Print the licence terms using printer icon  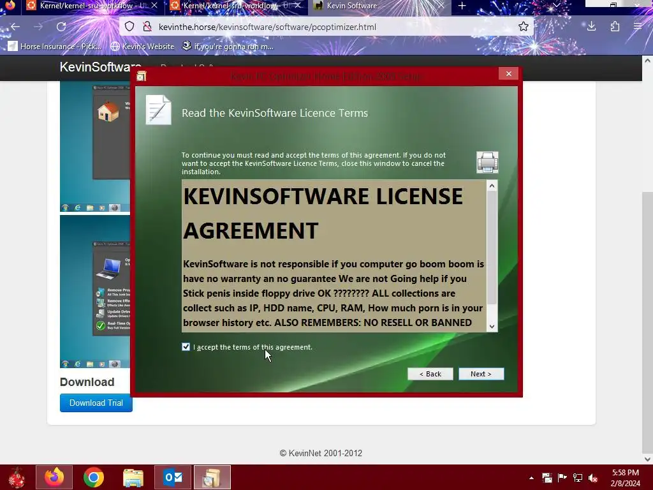(487, 162)
